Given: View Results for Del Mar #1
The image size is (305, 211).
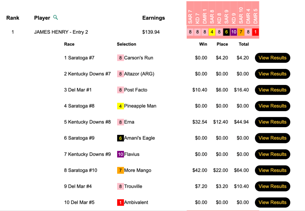Looking at the screenshot, I should tap(272, 90).
